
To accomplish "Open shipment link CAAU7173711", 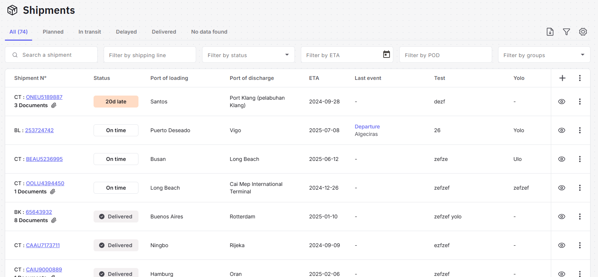I will click(43, 245).
